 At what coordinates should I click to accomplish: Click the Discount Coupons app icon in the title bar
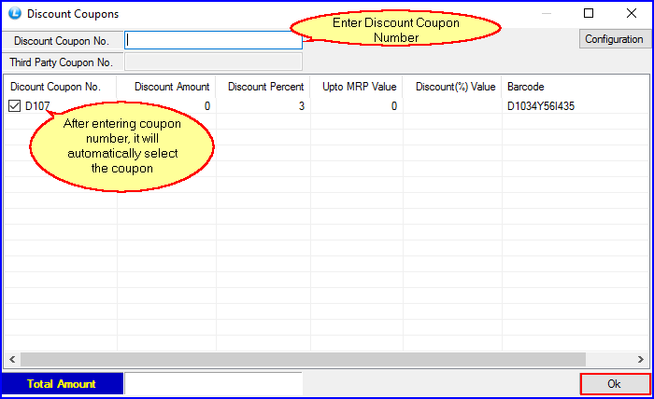(15, 13)
